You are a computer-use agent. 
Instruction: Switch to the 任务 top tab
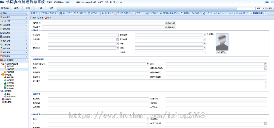tap(28, 8)
